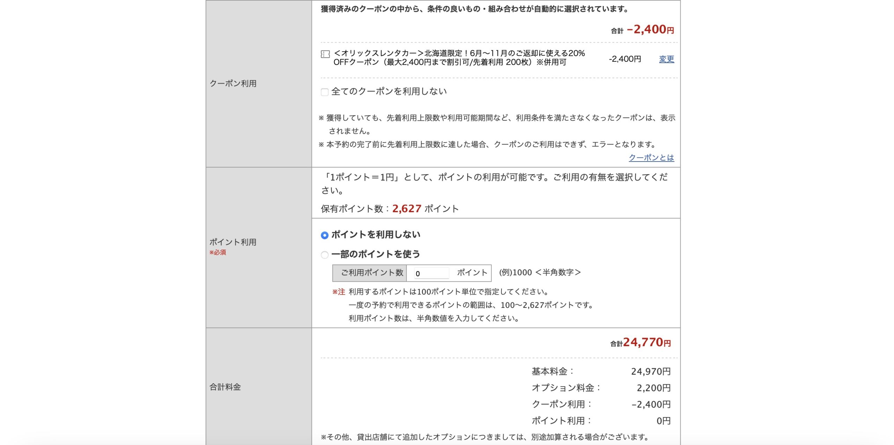Click the (例)1000 <半角数字> hint
894x445 pixels.
tap(540, 272)
